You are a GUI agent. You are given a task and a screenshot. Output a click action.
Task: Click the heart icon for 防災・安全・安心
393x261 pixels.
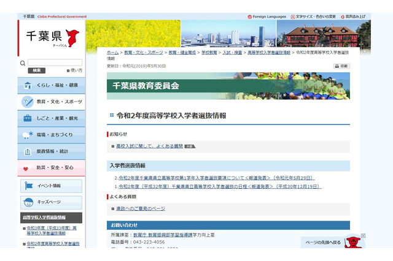pos(27,168)
